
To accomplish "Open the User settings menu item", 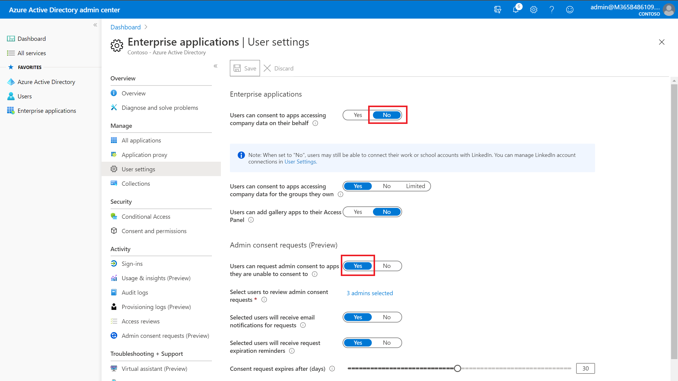I will pos(161,169).
